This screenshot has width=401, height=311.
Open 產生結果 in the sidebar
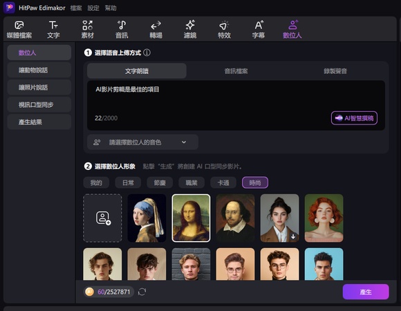point(39,122)
